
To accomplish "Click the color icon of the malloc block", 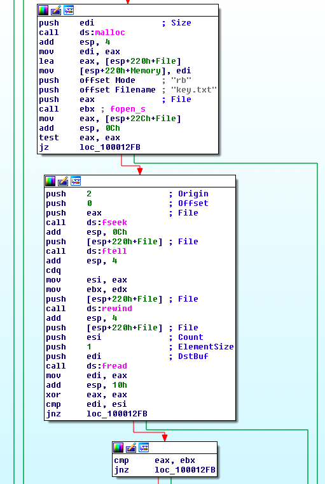I will tap(43, 10).
